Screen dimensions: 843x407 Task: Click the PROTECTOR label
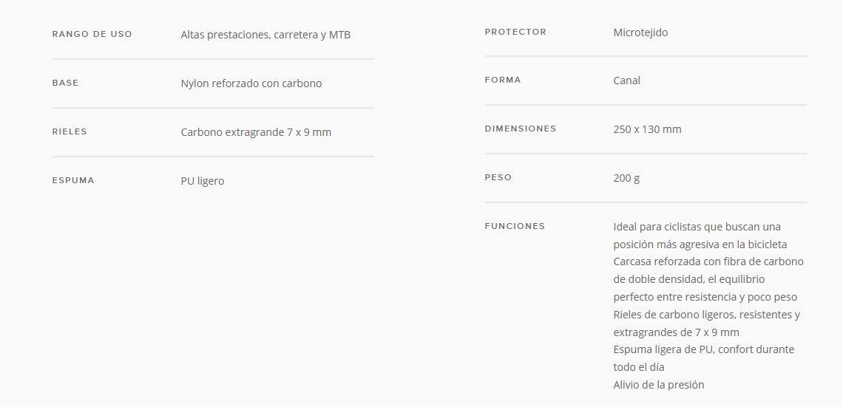click(x=515, y=33)
